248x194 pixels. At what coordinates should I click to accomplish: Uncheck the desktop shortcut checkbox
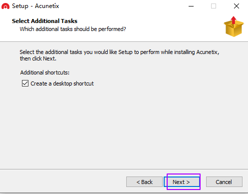point(25,83)
